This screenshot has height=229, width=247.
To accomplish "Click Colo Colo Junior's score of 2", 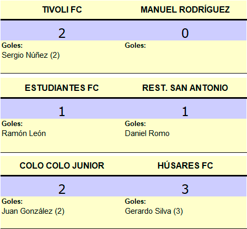I will (x=62, y=189).
